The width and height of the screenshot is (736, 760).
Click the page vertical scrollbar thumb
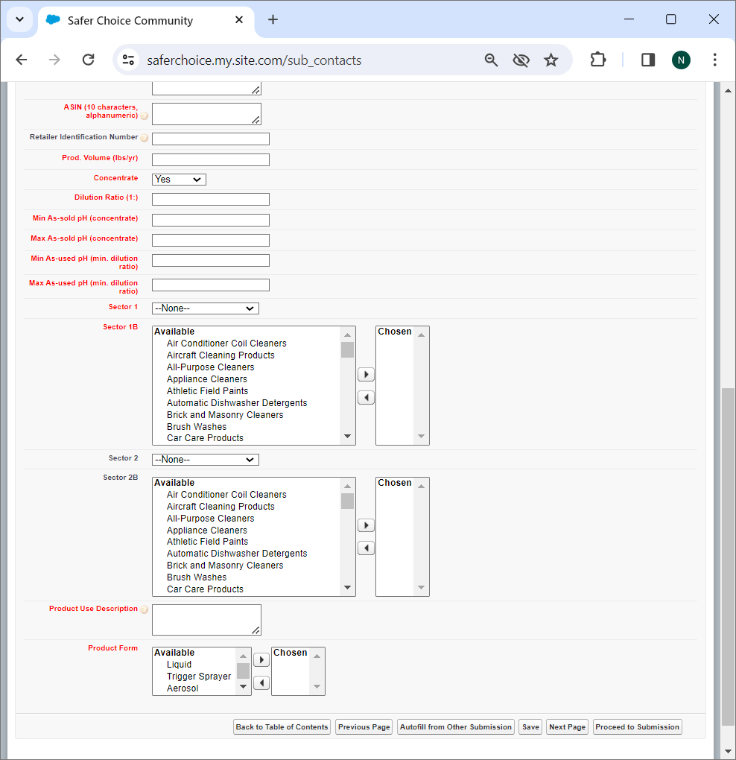[728, 559]
